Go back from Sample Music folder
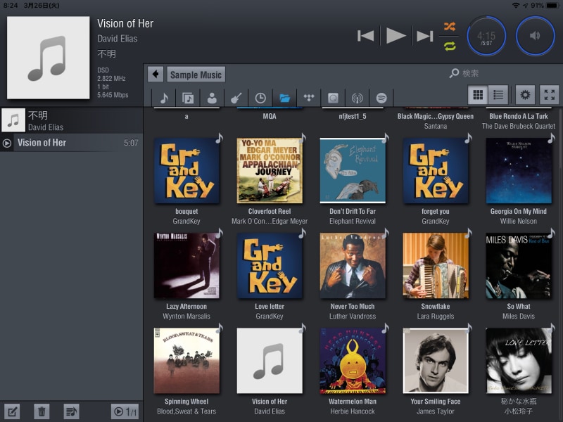563x422 pixels. coord(156,75)
